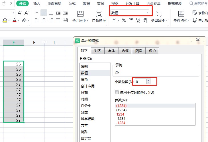Click 表格样式 table style icon
208x142 pixels.
pyautogui.click(x=195, y=13)
